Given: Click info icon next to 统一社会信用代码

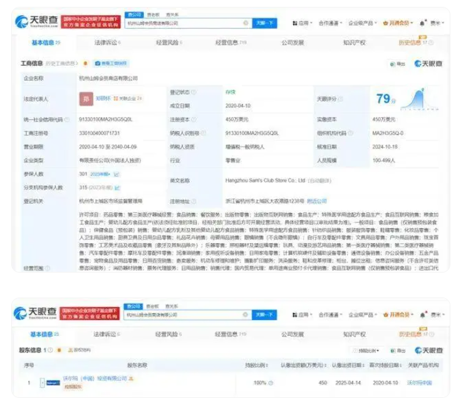Looking at the screenshot, I should [67, 120].
